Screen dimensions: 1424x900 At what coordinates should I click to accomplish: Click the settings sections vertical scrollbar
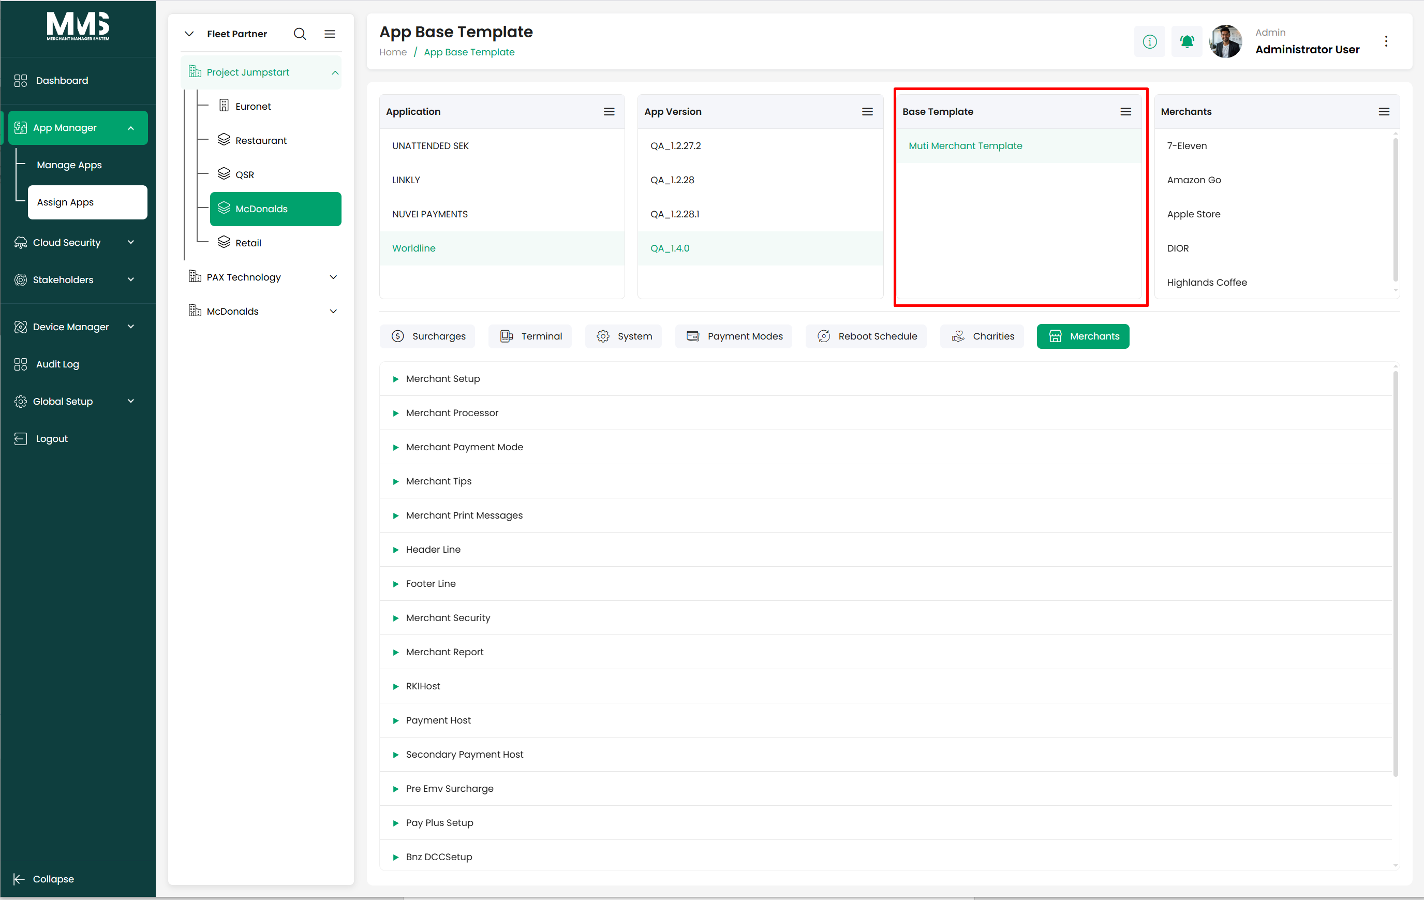pos(1396,573)
